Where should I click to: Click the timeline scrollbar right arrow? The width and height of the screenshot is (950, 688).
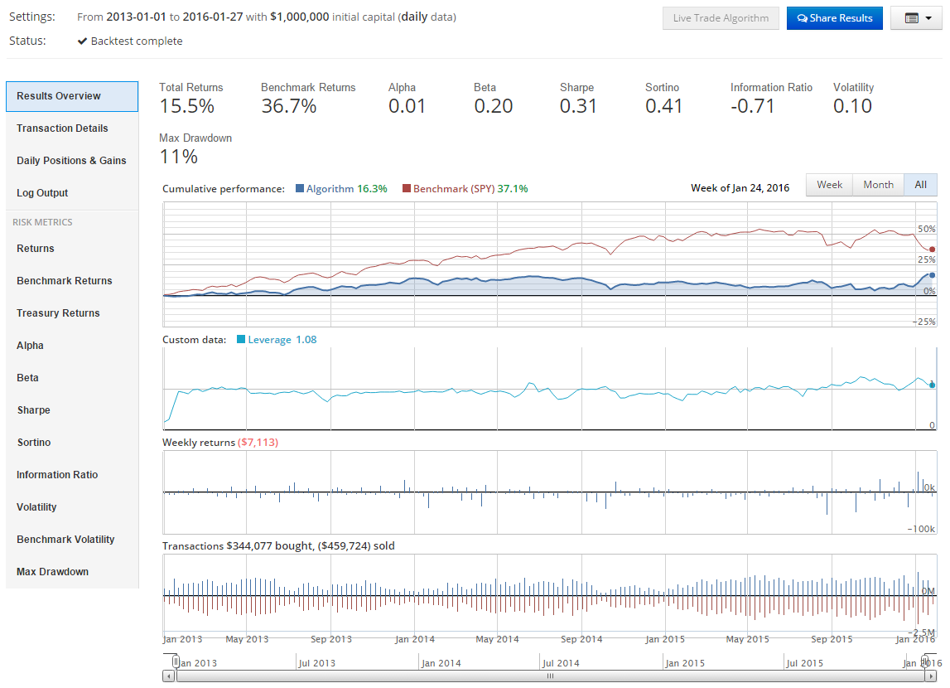click(x=930, y=676)
